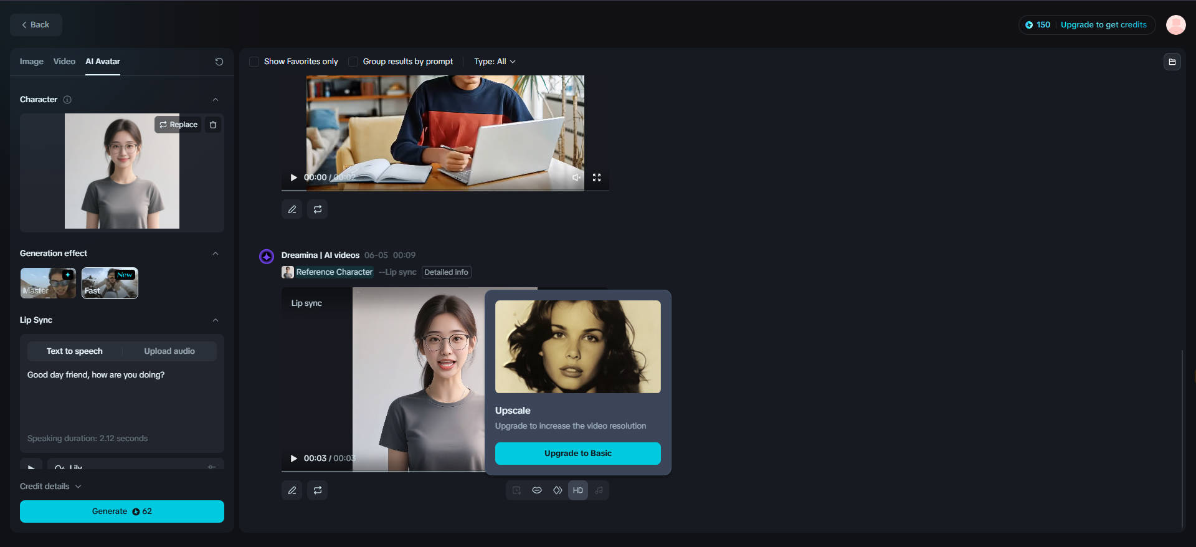Seek on the laptop video progress bar
The width and height of the screenshot is (1196, 547).
point(445,190)
